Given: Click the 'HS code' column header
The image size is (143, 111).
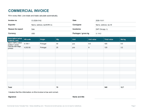Looking at the screenshot, I should (x=31, y=39).
